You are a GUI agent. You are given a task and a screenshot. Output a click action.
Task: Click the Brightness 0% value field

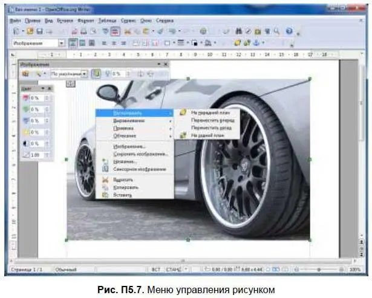38,143
